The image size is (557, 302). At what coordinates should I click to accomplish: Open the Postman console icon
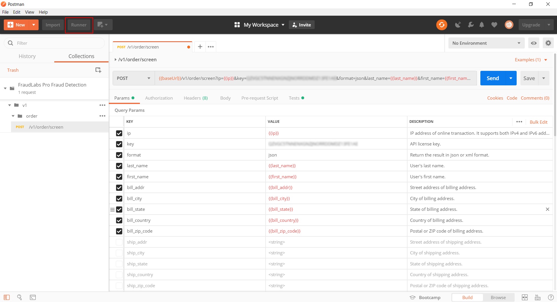click(33, 297)
